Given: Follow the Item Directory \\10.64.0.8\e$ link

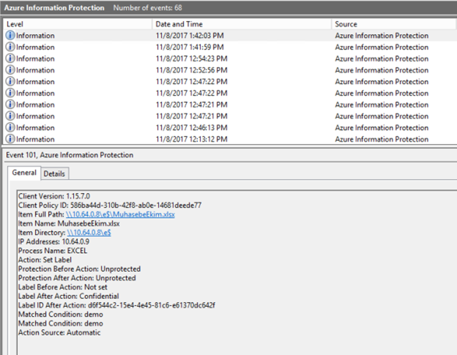Looking at the screenshot, I should pos(89,233).
